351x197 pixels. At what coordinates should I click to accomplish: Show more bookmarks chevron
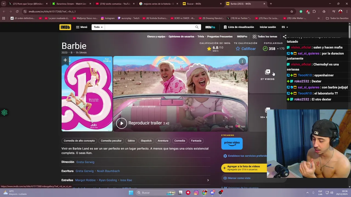coord(319,18)
